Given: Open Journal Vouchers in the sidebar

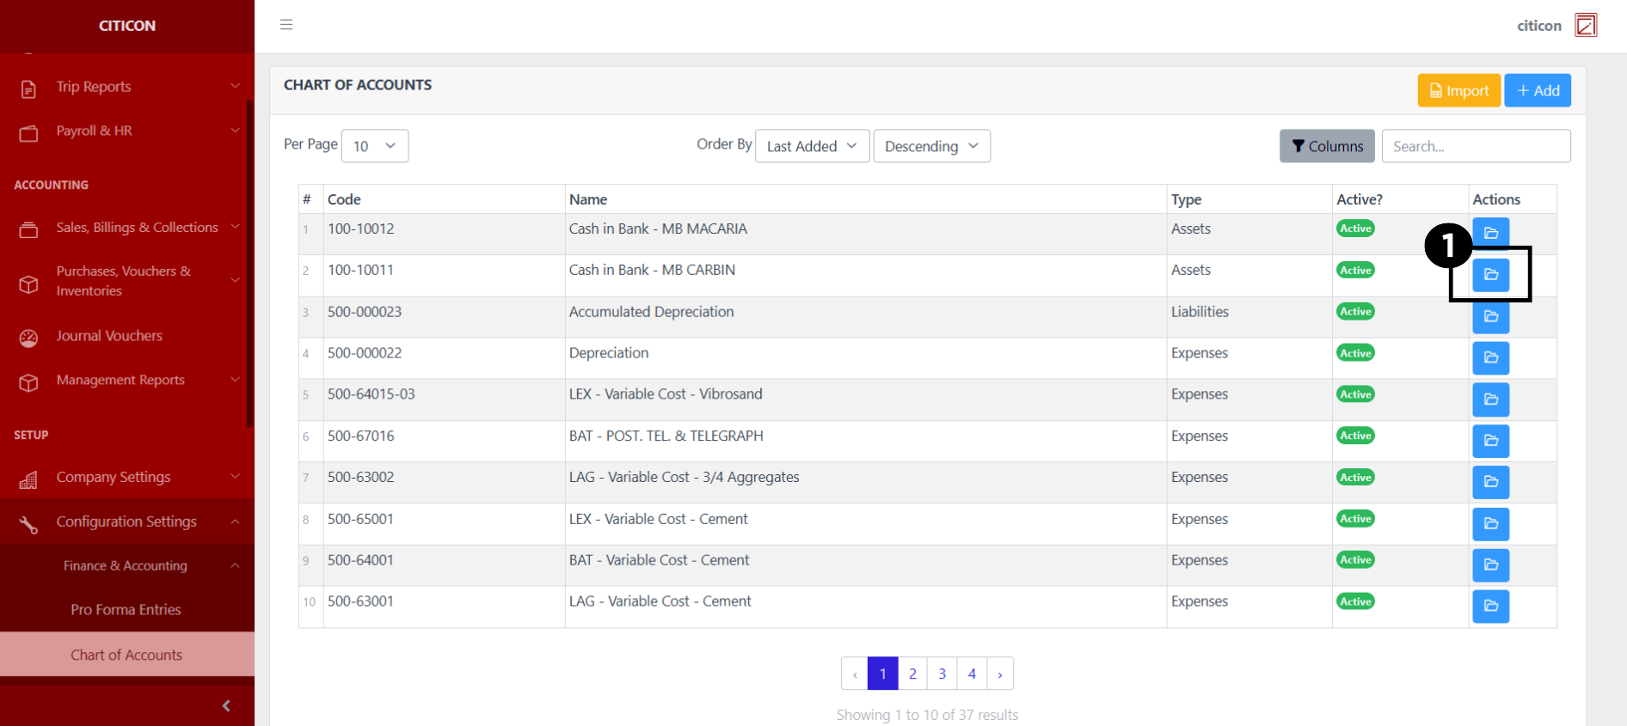Looking at the screenshot, I should (x=109, y=336).
